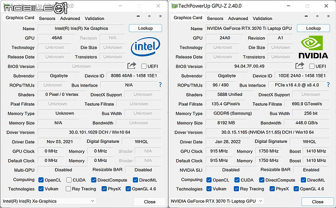Expand the Intel Iris Xe Graphics GPU selector
The width and height of the screenshot is (336, 208).
(x=49, y=201)
